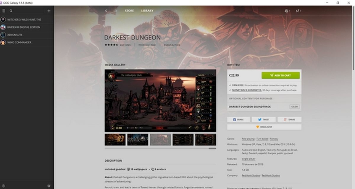Viewport: 355px width, 189px height.
Task: Go forward with the forward arrow
Action: pos(116,10)
